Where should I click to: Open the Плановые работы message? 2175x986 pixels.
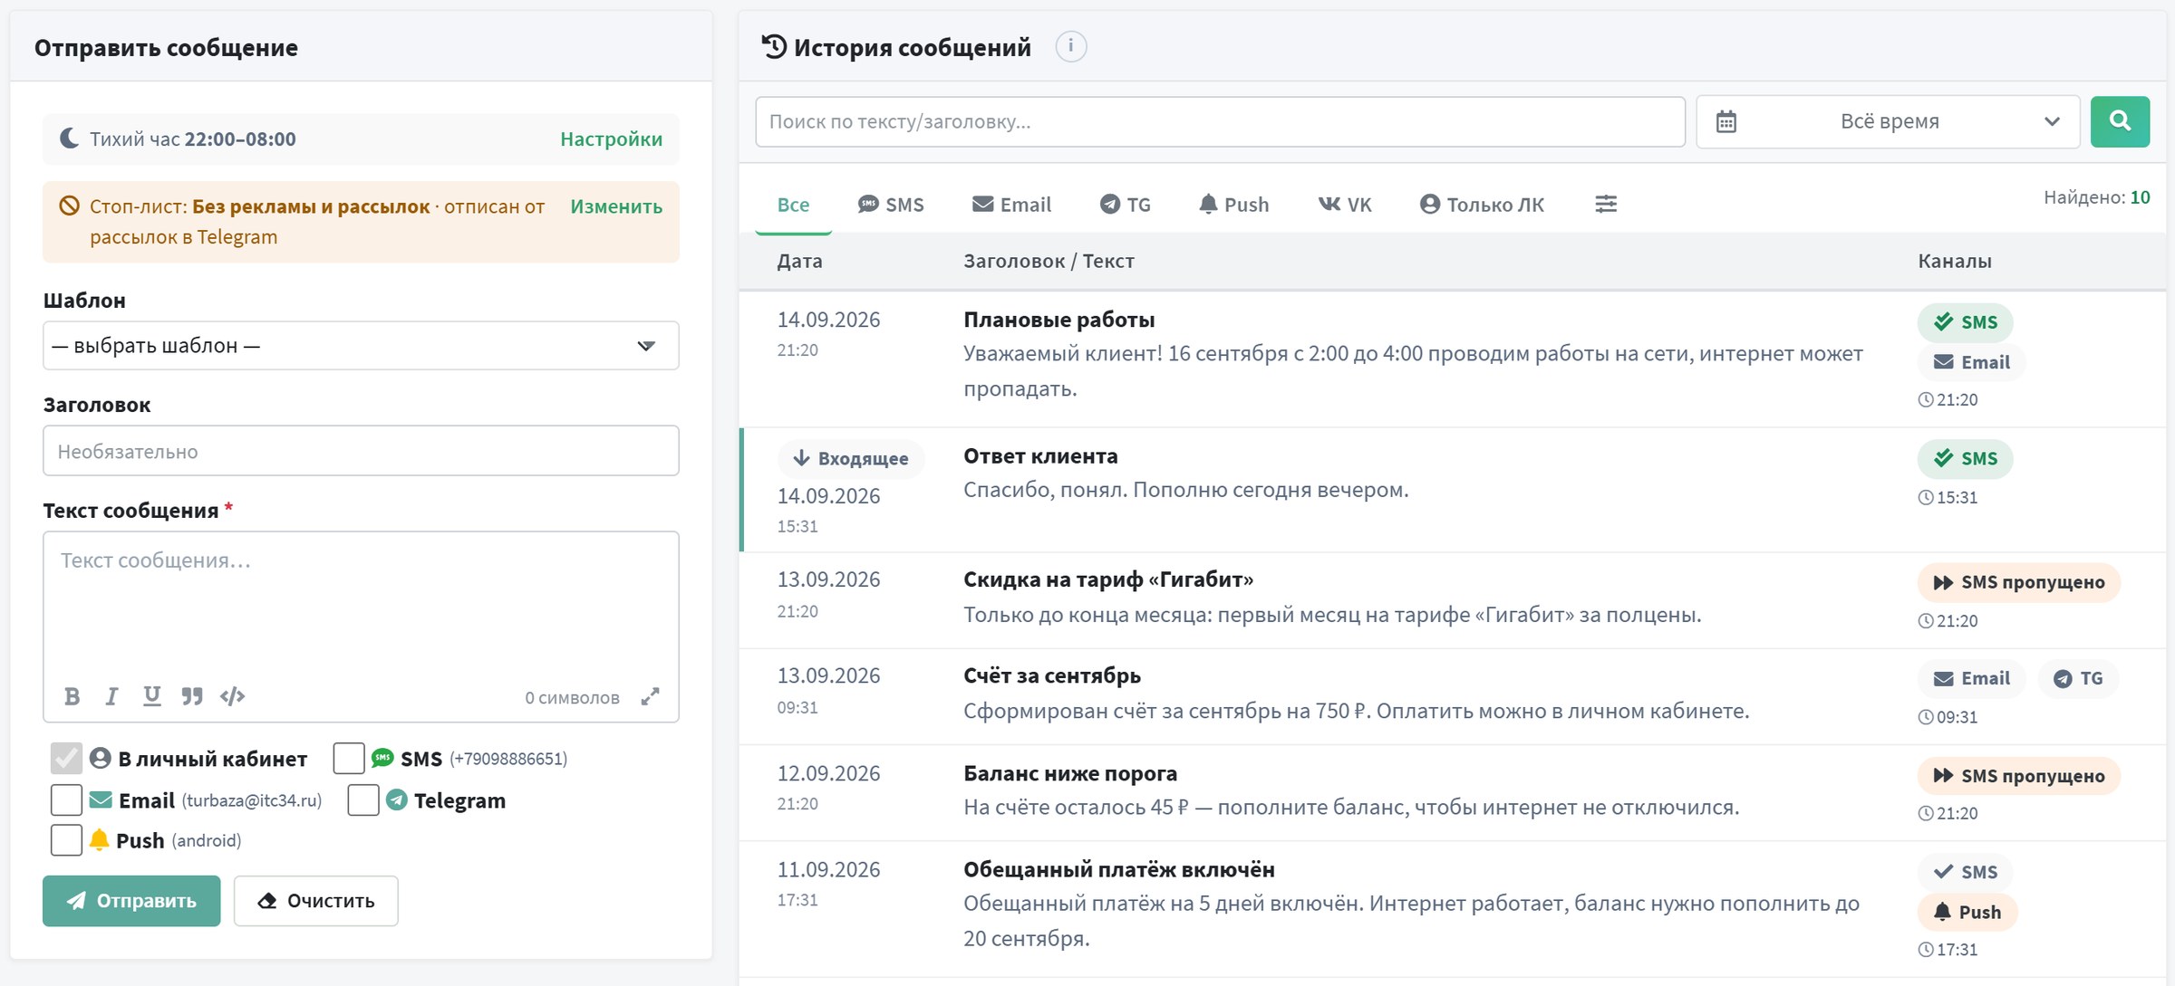tap(1453, 359)
